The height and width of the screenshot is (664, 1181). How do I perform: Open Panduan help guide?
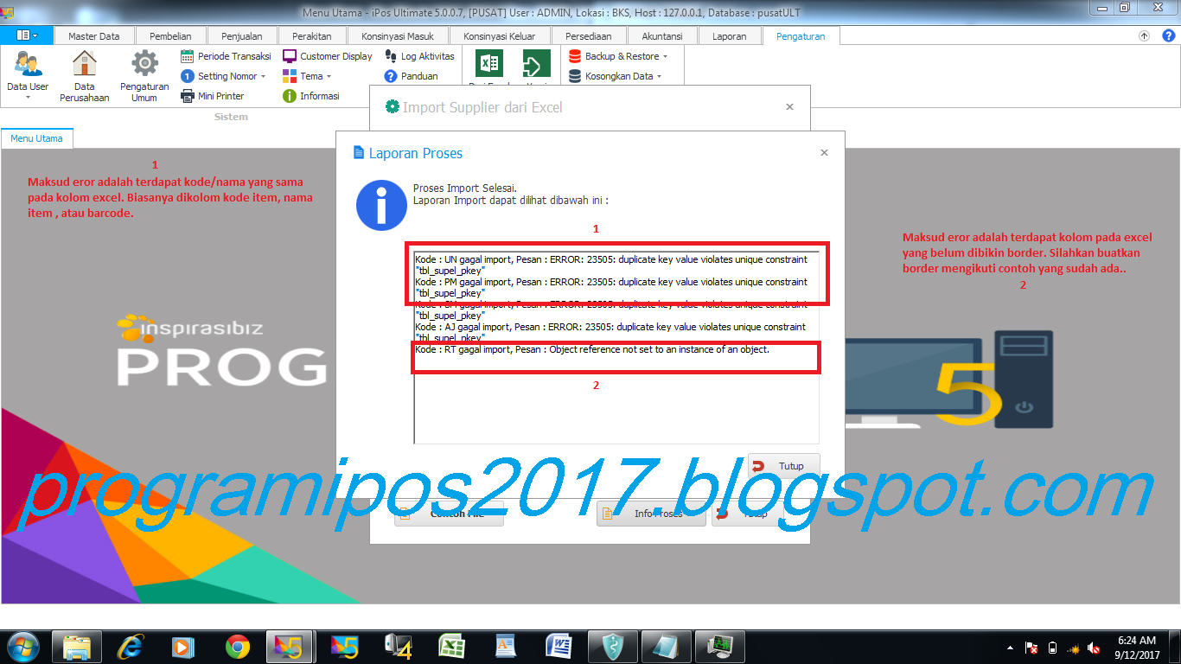(x=412, y=76)
